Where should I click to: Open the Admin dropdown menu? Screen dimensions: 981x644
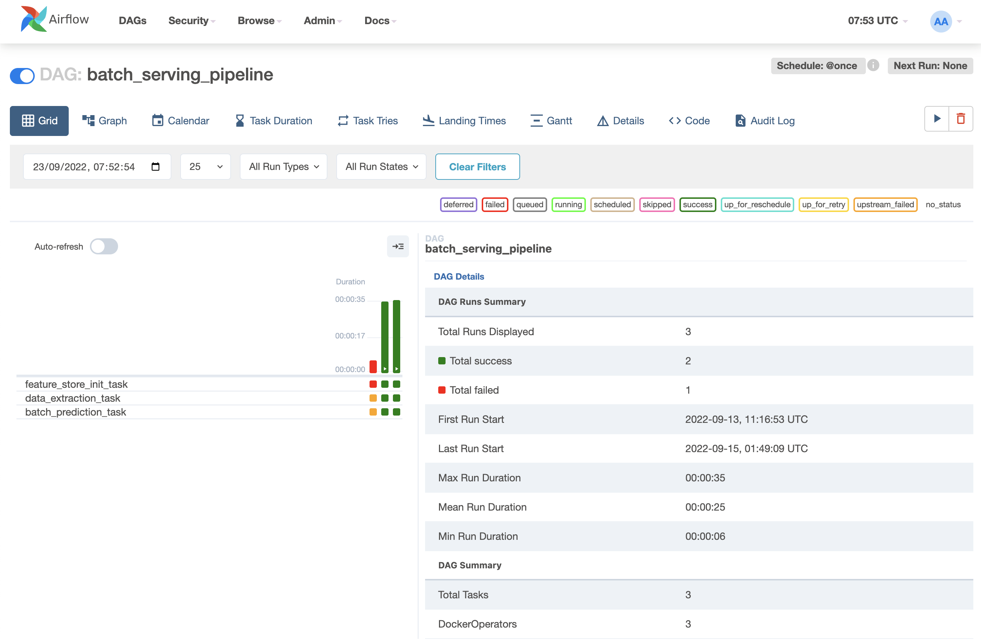pos(323,20)
